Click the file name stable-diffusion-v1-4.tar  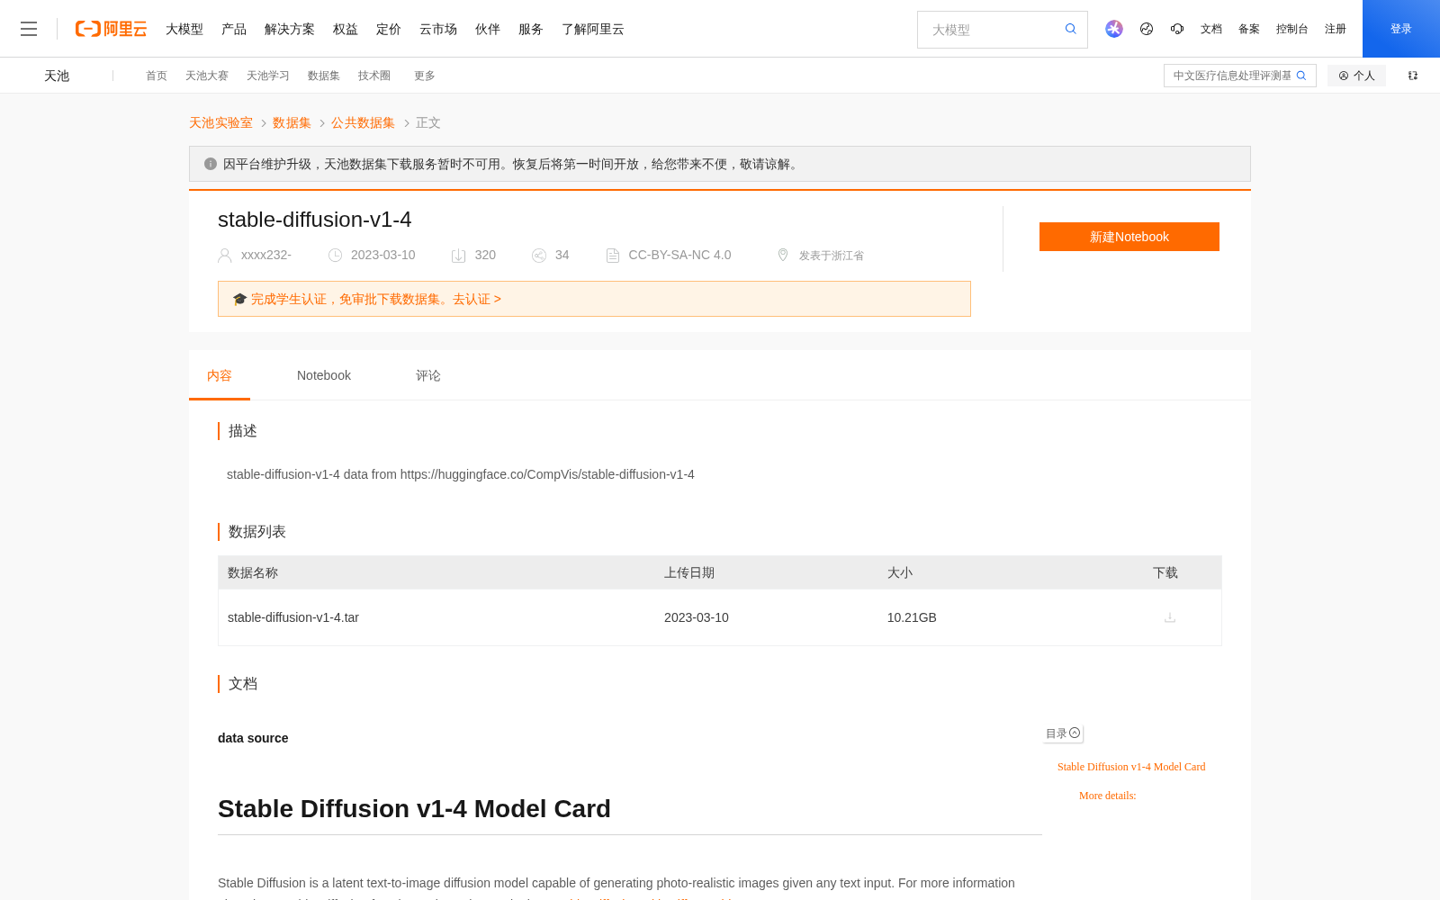pos(293,617)
